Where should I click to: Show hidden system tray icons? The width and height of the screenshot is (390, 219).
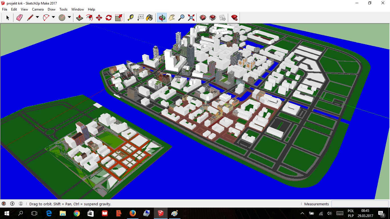(x=302, y=213)
